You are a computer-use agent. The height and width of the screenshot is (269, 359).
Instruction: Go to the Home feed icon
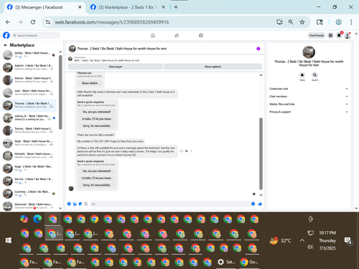click(x=153, y=35)
